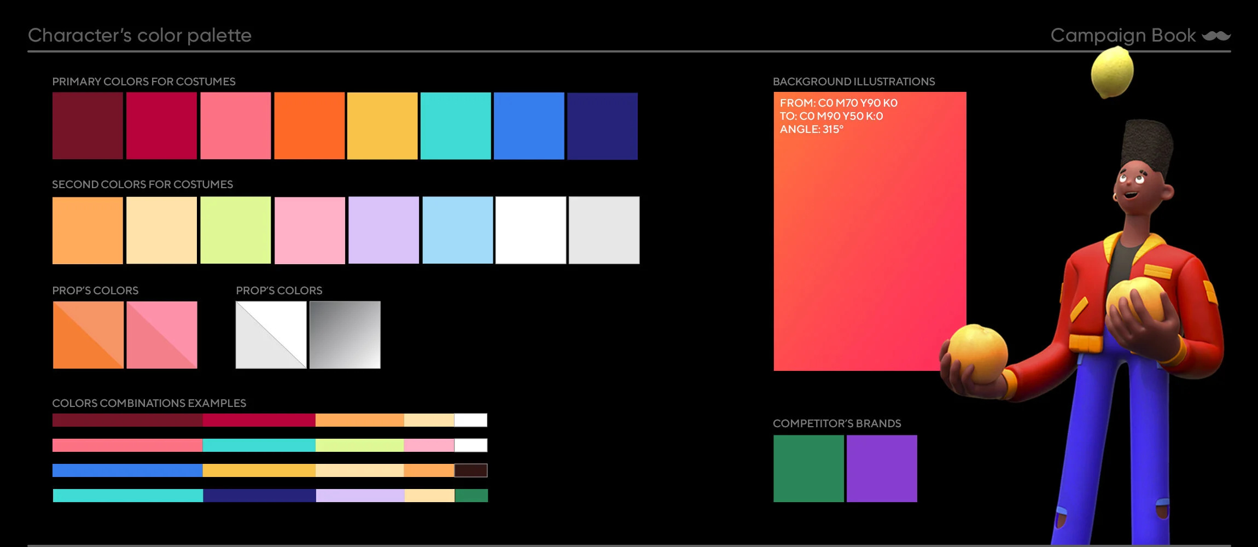The image size is (1258, 547).
Task: Click the Character's color palette heading
Action: coord(140,36)
